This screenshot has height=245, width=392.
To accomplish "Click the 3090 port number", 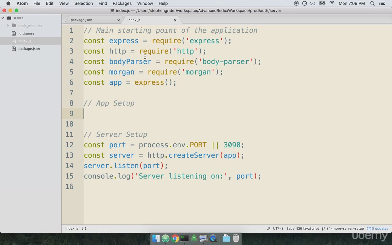I will pos(232,145).
